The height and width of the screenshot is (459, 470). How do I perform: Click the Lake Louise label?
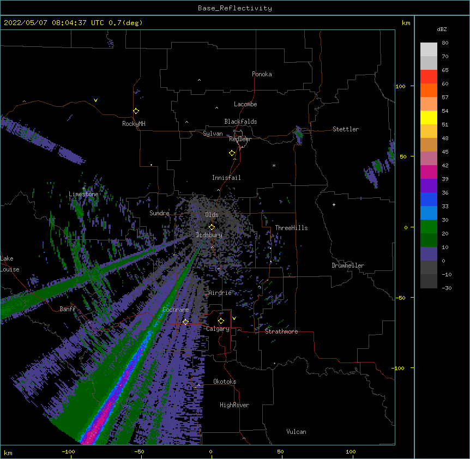pyautogui.click(x=9, y=264)
